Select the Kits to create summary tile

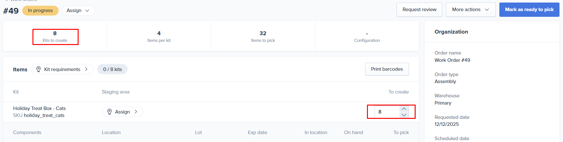tap(55, 36)
